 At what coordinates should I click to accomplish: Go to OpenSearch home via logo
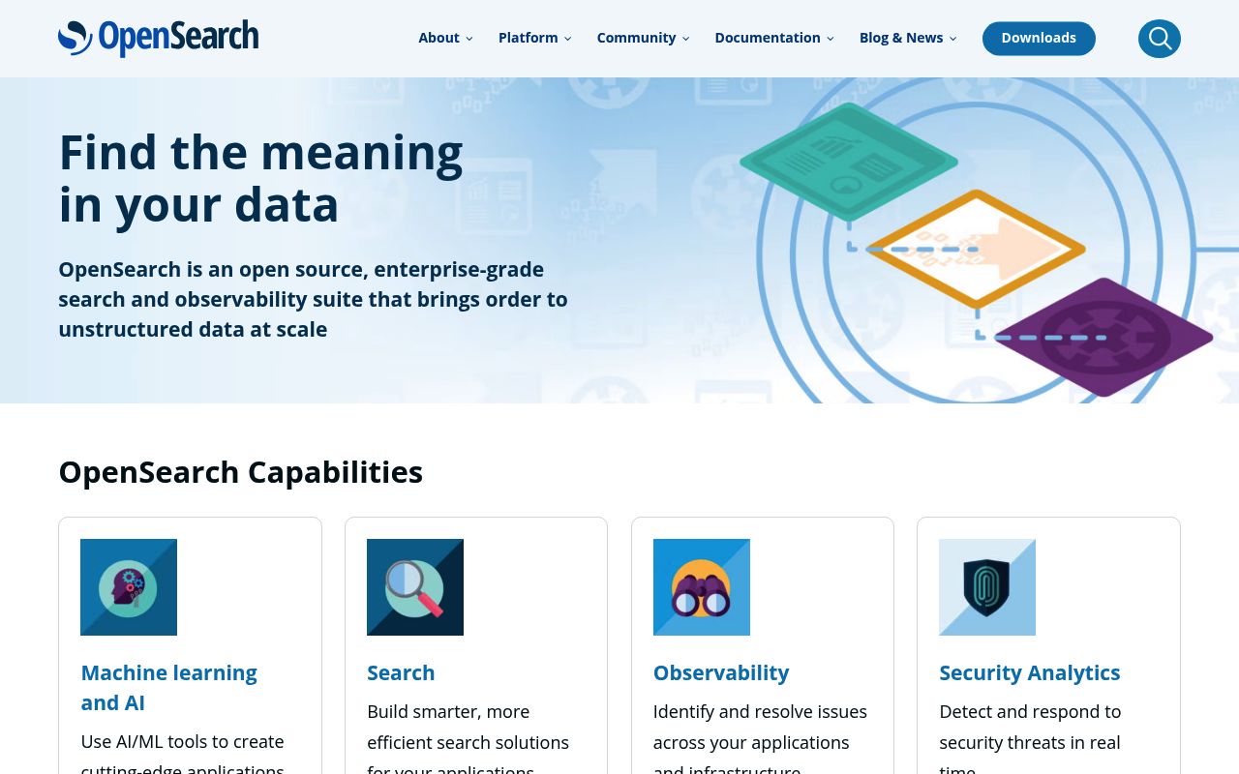158,39
